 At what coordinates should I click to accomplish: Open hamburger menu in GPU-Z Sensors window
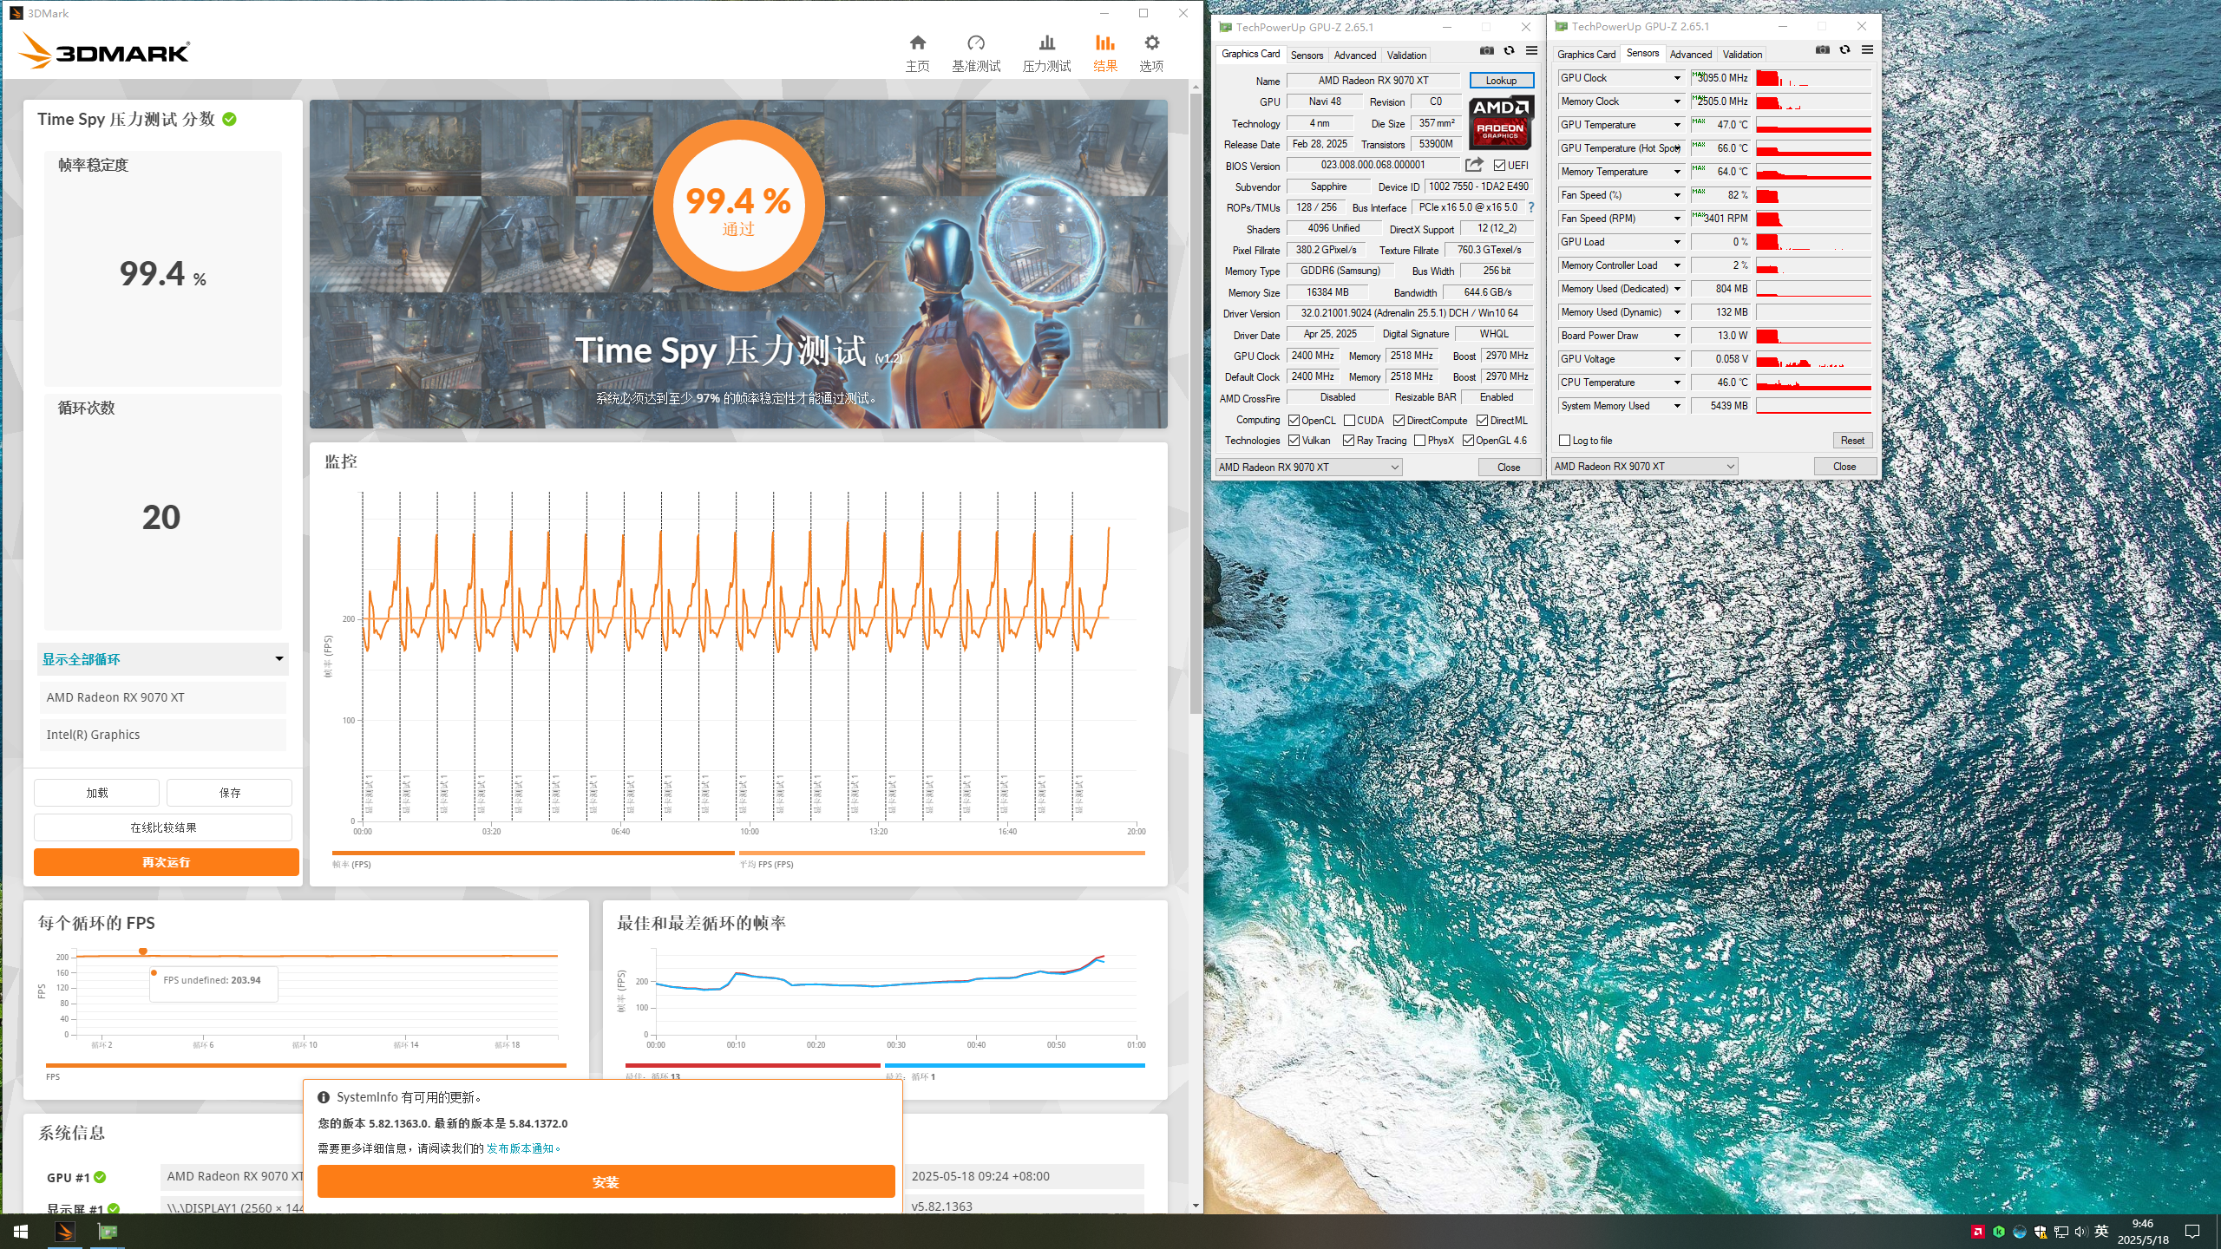tap(1867, 50)
